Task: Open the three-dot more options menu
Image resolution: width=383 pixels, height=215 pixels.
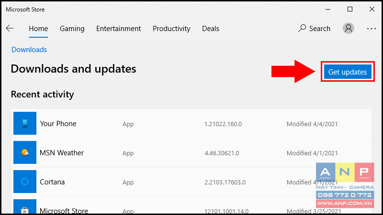Action: point(372,29)
